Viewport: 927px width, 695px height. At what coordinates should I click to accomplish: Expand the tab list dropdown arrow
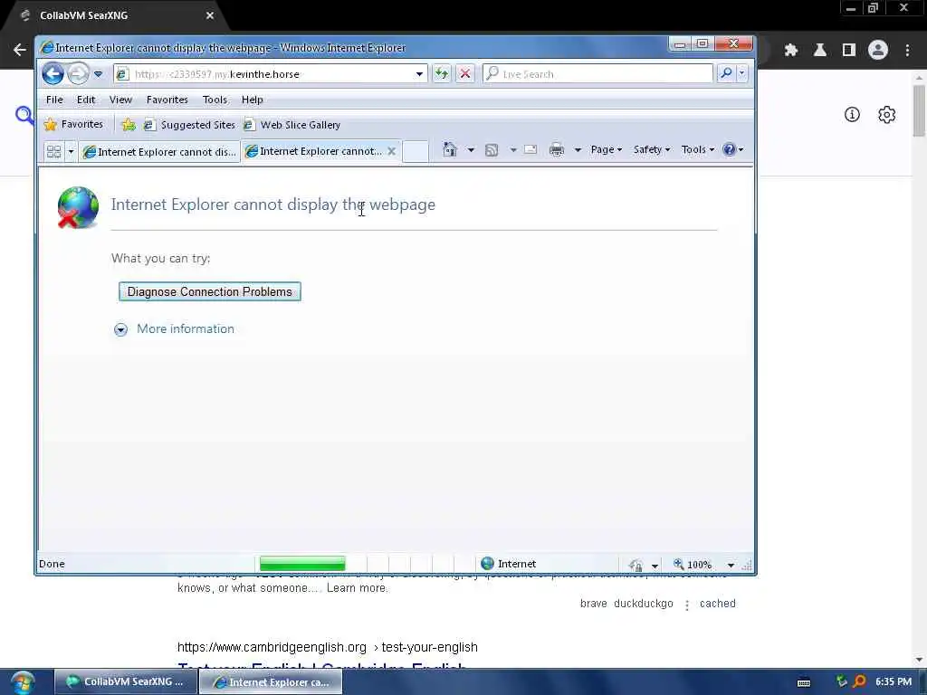[x=71, y=151]
